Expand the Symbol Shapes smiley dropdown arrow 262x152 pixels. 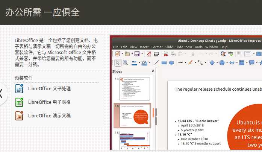coord(227,63)
